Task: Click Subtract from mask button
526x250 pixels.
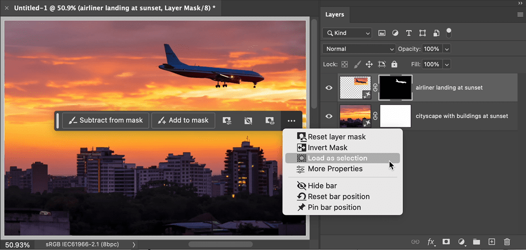Action: 106,121
